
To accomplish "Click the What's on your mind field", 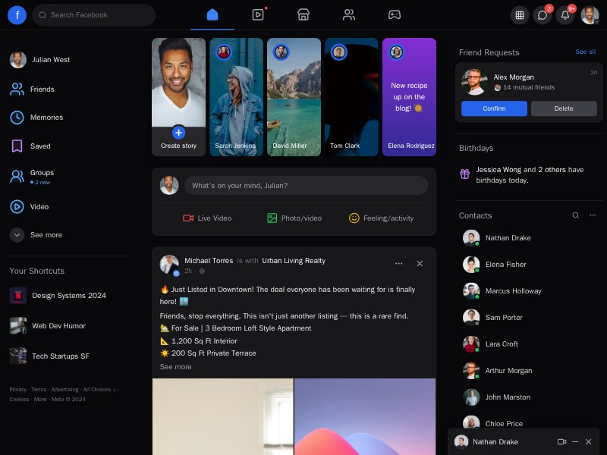I will pos(306,185).
